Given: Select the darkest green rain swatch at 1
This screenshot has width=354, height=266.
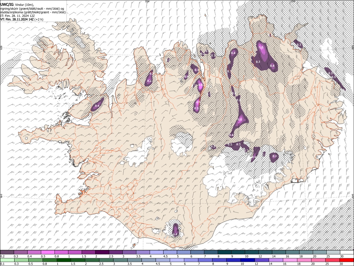Looking at the screenshot, I should pos(64,260).
